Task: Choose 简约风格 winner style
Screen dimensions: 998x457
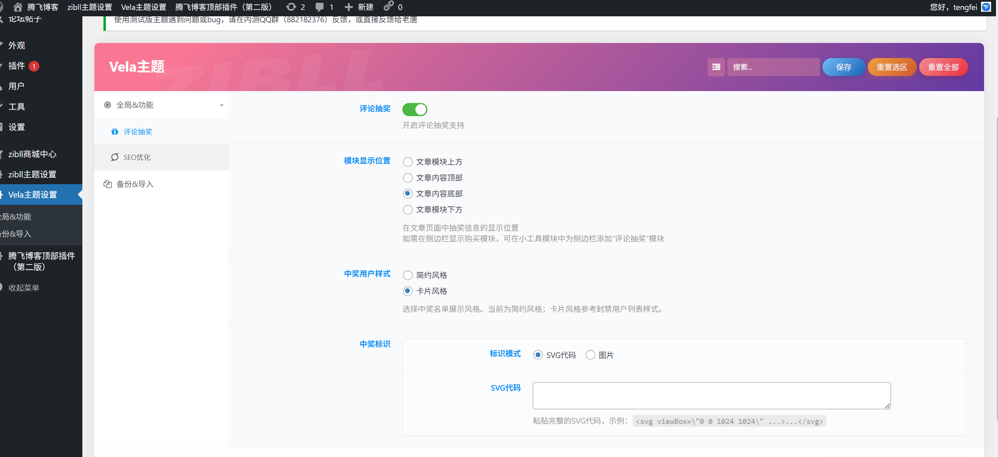Action: (407, 275)
